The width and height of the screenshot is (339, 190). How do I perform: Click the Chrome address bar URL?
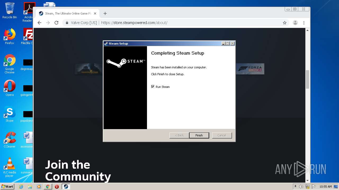[x=134, y=23]
